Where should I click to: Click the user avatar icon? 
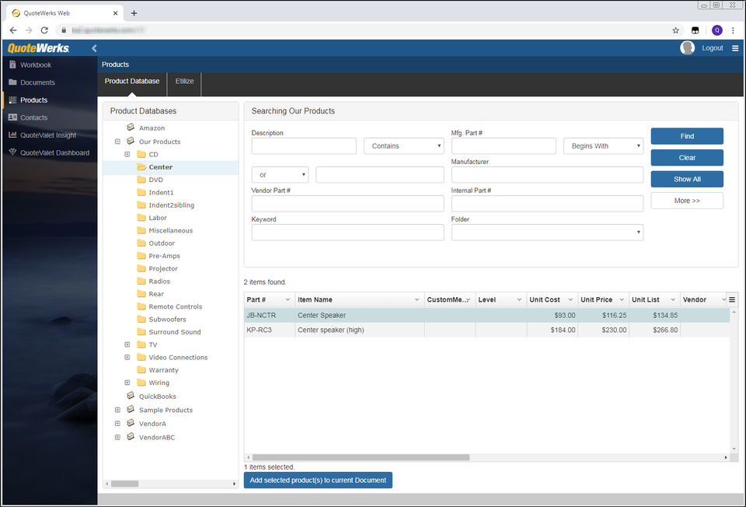coord(687,48)
